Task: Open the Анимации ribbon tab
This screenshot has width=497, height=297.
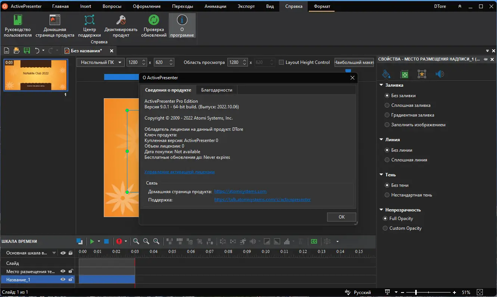Action: 215,6
